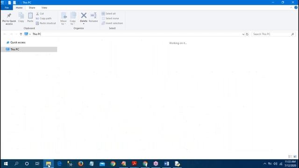Screen dimensions: 299x168
Task: Choose Cut in the Clipboard group
Action: coord(40,14)
